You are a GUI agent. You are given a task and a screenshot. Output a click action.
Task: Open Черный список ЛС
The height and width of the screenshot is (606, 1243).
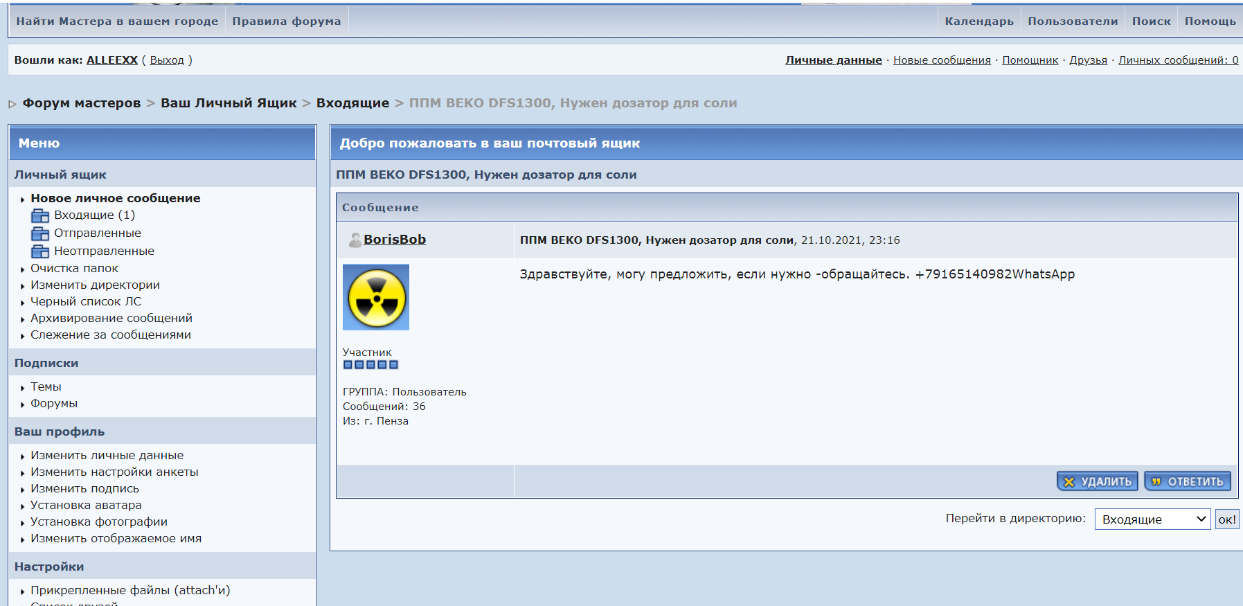point(86,302)
